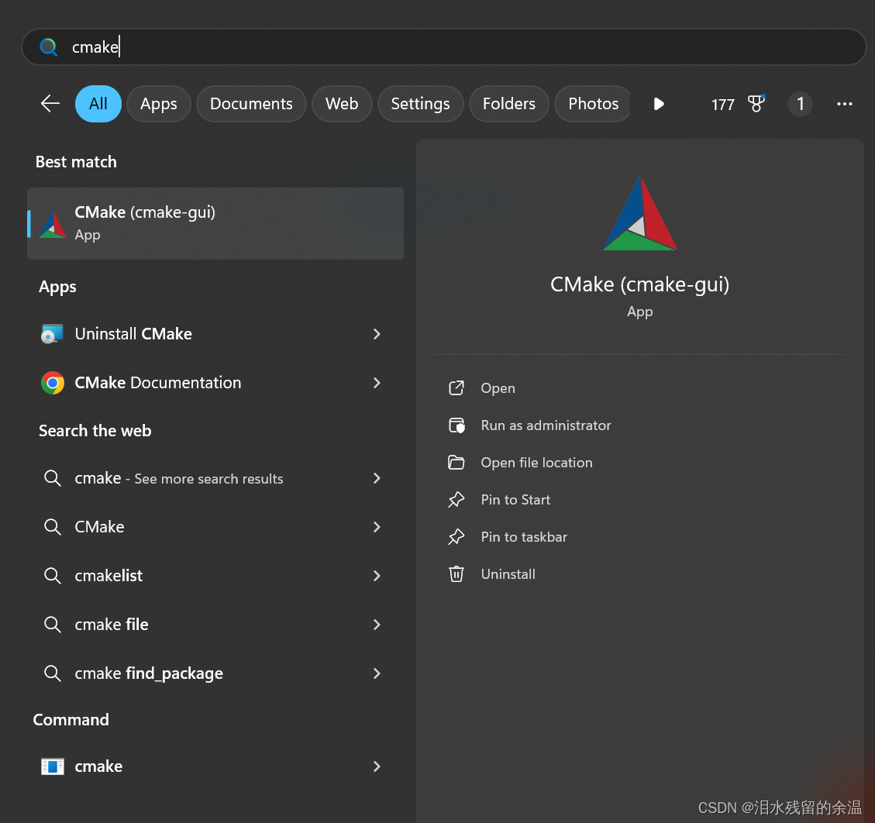Click magnifier icon beside 'cmake find_package'
Screen dimensions: 875x823
[53, 673]
